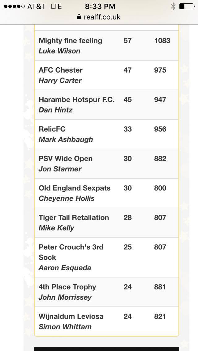Tap the AT&T LTE carrier label
198x351 pixels.
tap(45, 6)
